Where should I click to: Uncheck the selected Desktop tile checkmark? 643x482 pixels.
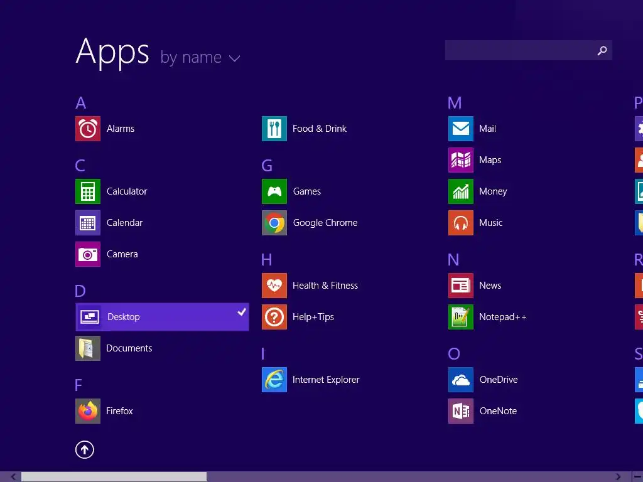click(242, 312)
